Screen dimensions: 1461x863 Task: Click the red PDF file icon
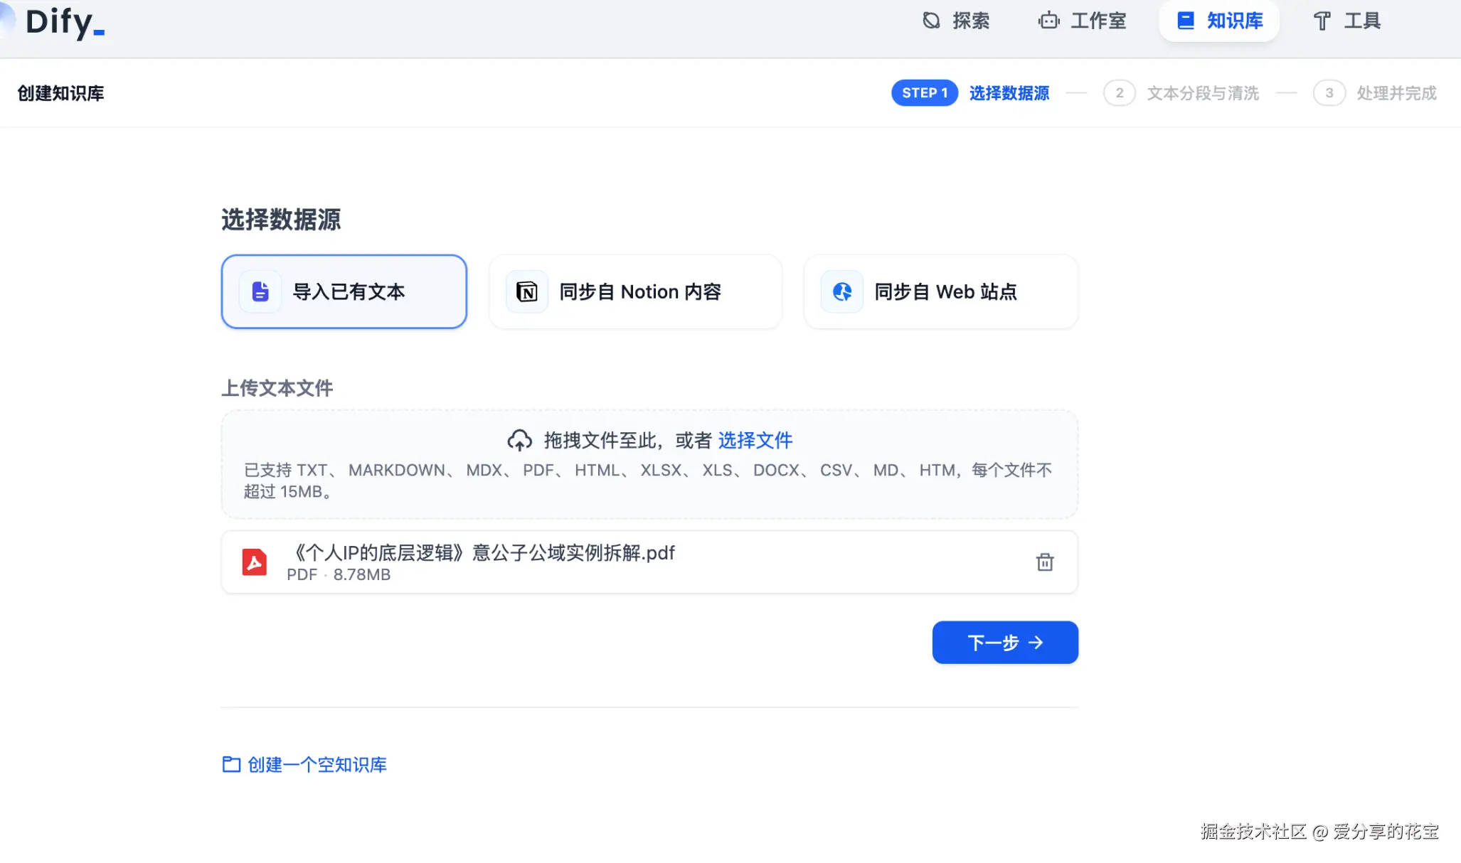[x=254, y=562]
